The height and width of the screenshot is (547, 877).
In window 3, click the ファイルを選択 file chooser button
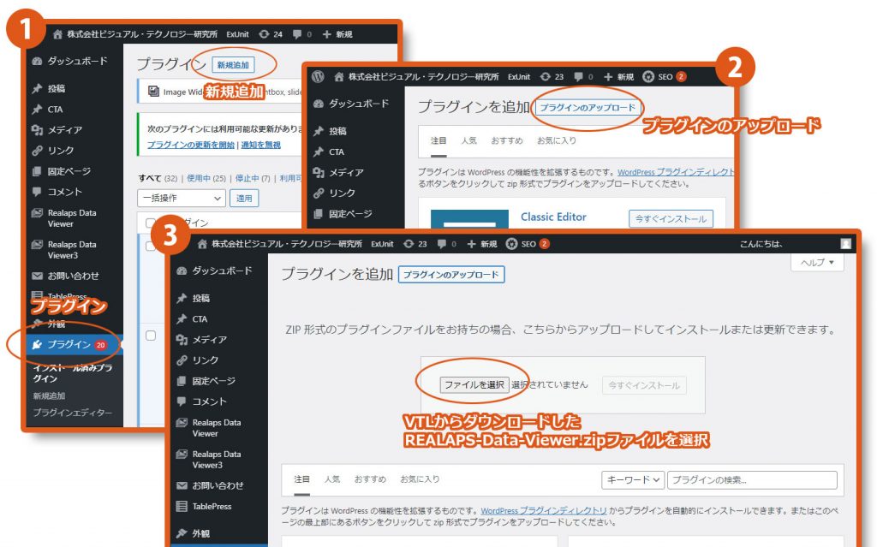(x=474, y=385)
